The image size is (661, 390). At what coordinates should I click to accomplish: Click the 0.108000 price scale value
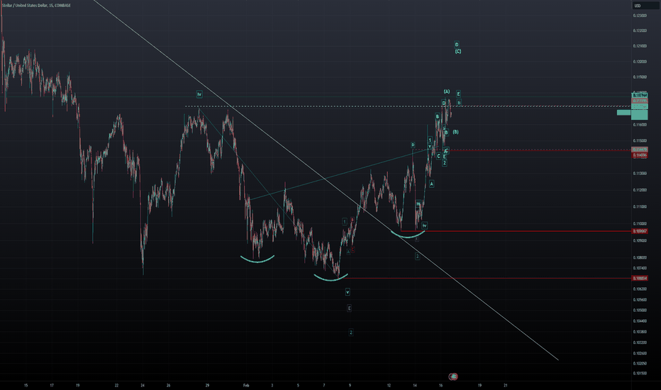pos(640,257)
